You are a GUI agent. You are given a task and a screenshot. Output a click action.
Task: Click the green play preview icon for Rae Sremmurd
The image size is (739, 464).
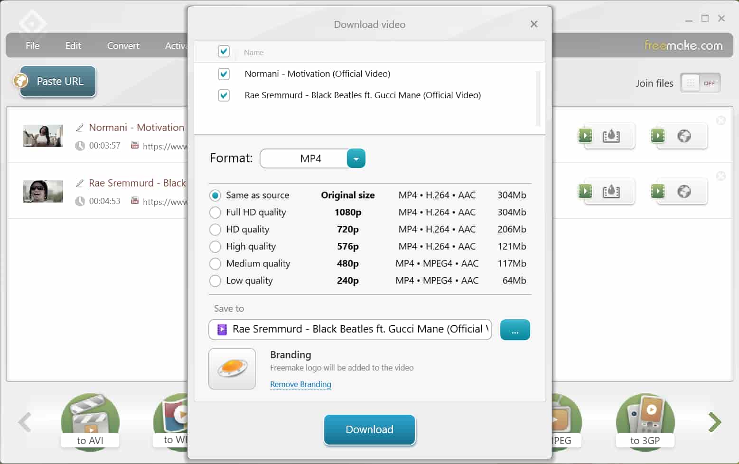pyautogui.click(x=585, y=191)
